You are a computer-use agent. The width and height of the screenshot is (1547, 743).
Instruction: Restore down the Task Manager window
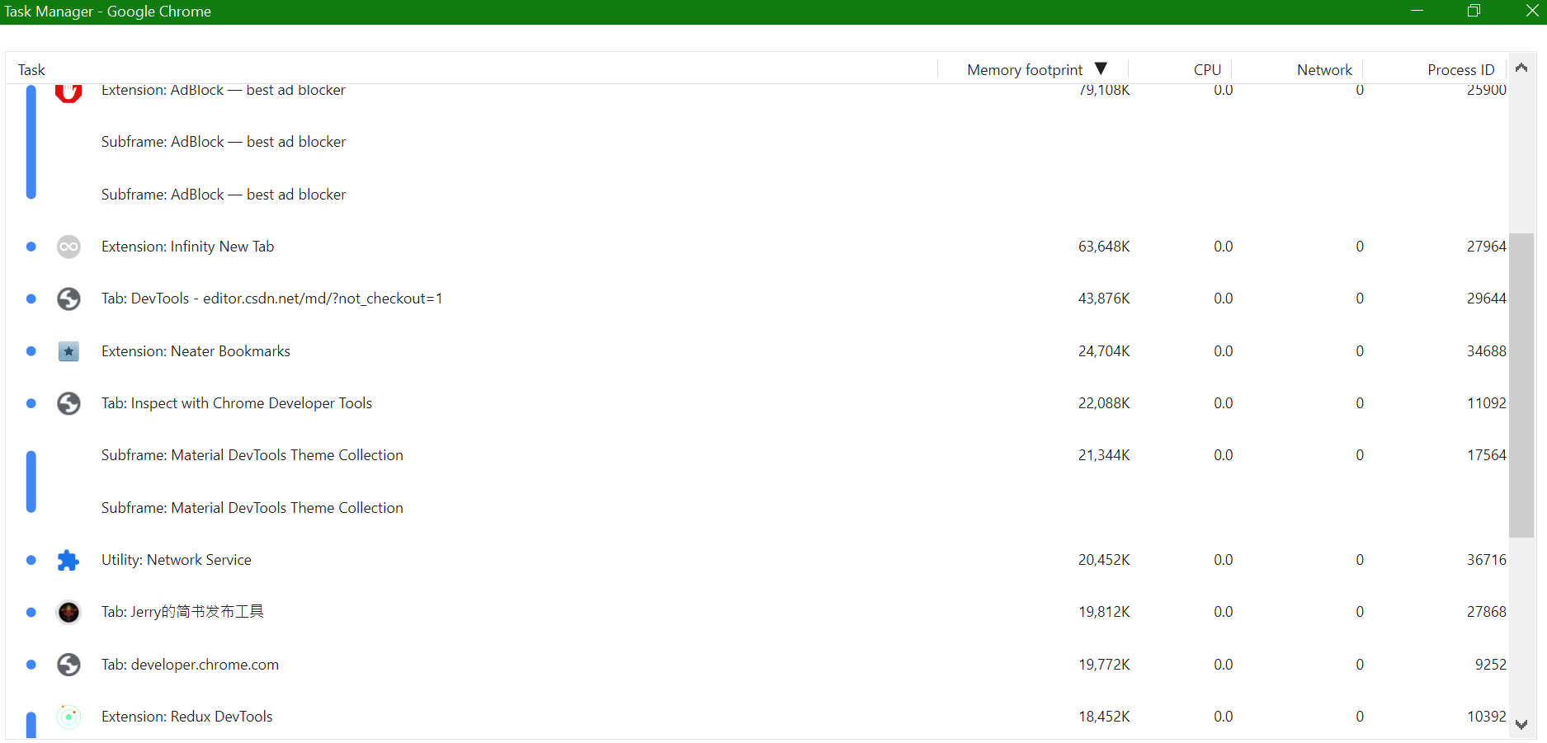point(1474,11)
